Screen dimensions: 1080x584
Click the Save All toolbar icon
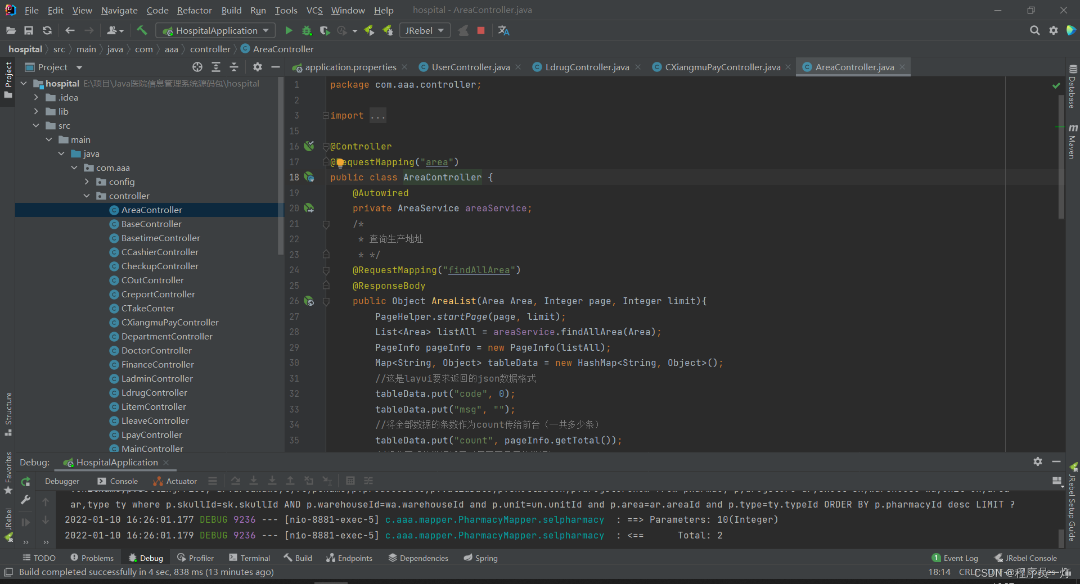[x=29, y=30]
